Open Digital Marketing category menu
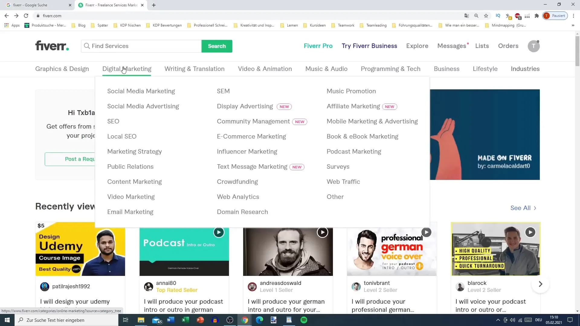Screen dimensions: 580x326 coord(127,69)
